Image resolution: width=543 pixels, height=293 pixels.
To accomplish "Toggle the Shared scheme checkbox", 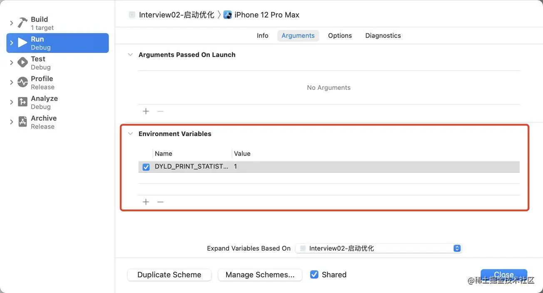I will (314, 275).
